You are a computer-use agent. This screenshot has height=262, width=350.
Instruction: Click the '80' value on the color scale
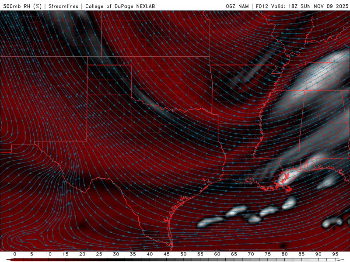pyautogui.click(x=284, y=254)
